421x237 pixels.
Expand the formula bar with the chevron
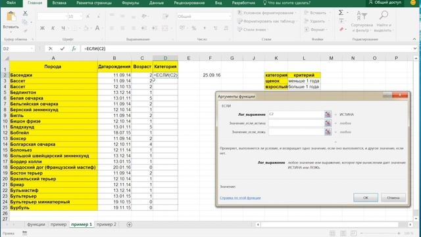coord(415,49)
